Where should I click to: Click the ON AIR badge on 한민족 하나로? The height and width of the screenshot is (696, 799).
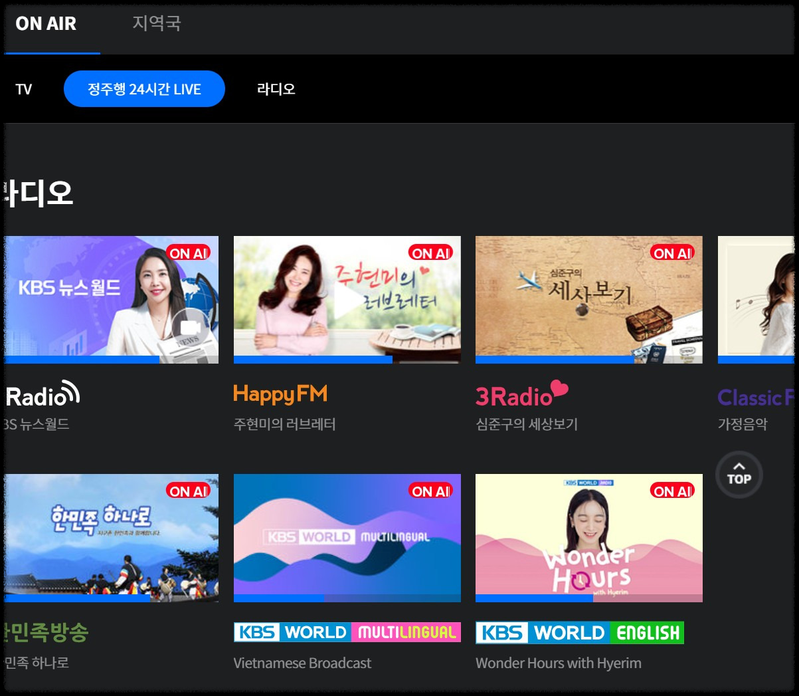coord(189,491)
